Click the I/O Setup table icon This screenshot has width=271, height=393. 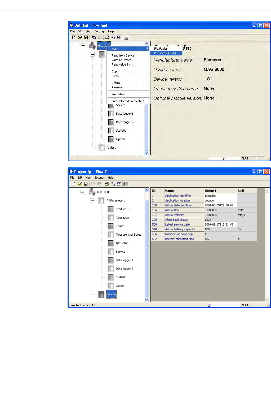coord(110,243)
